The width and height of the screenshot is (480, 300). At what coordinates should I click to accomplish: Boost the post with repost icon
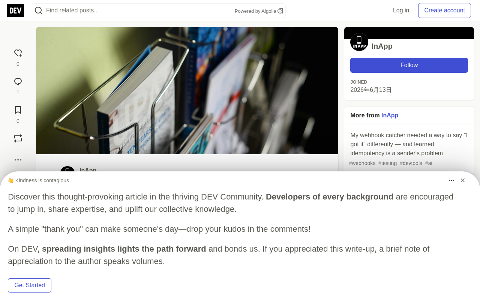click(x=18, y=139)
